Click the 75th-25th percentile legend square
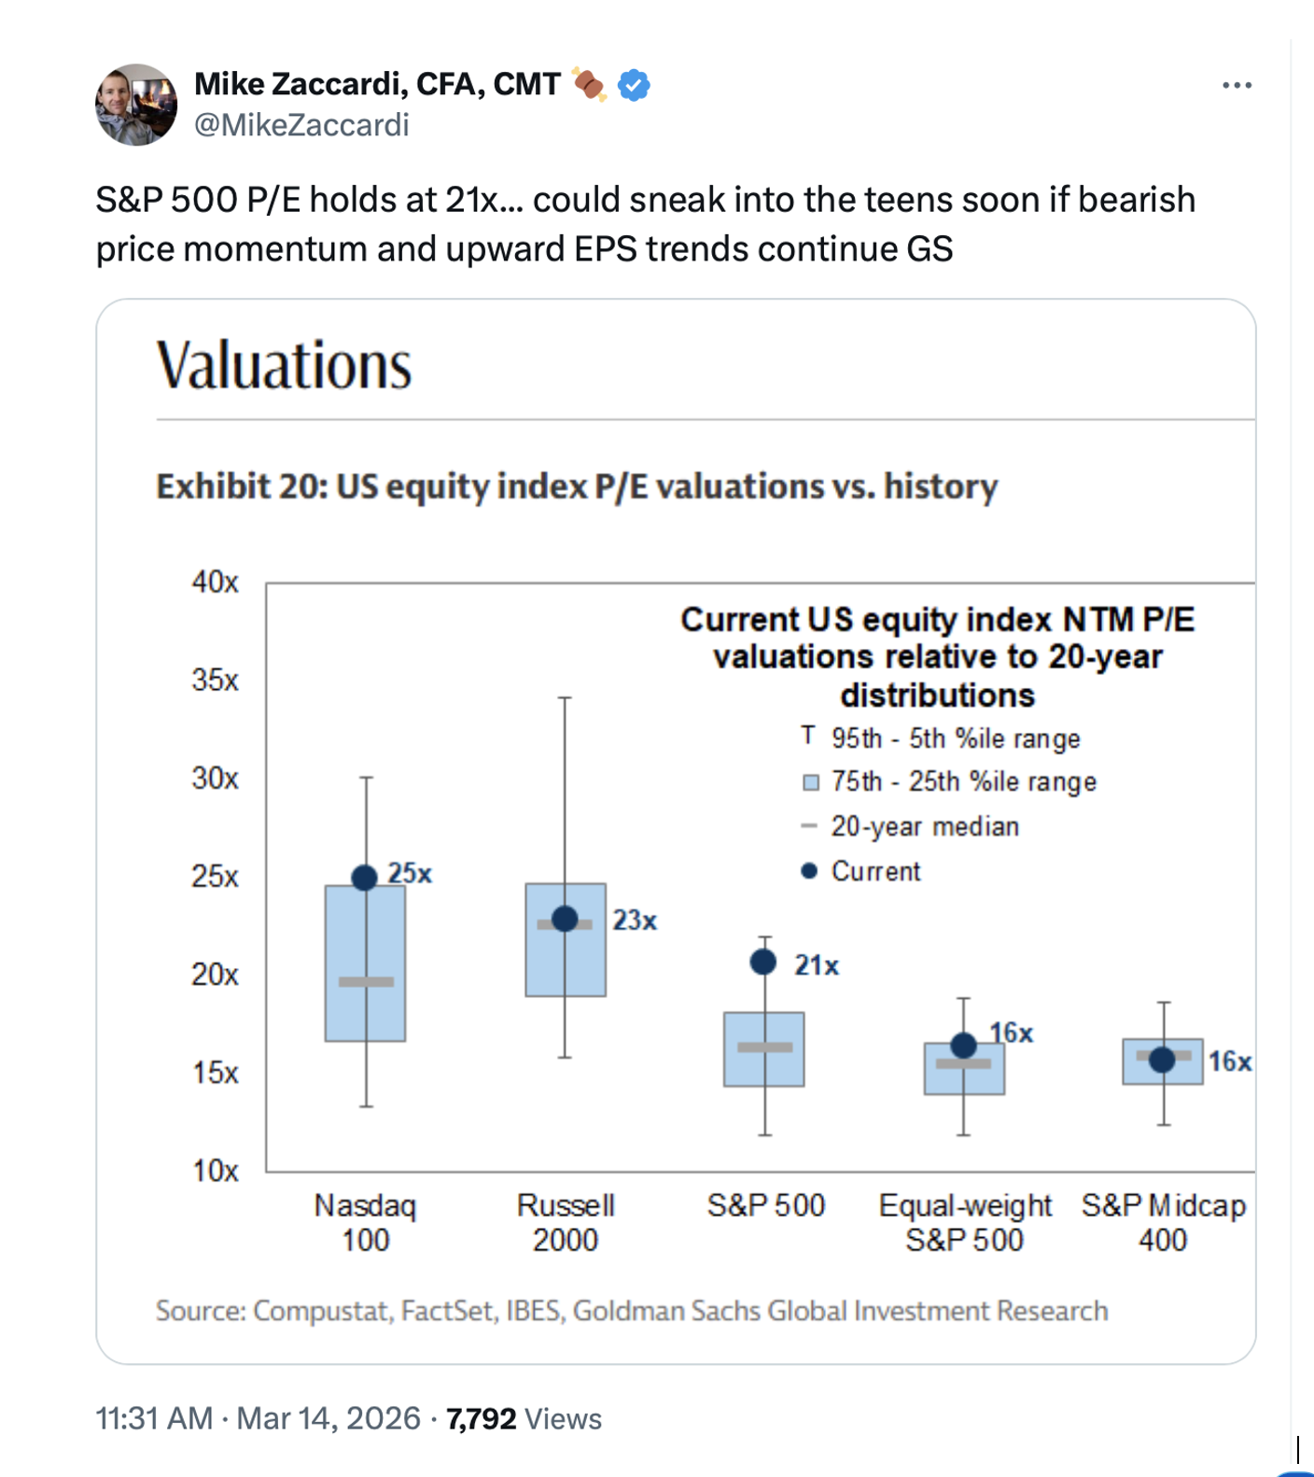Viewport: 1314px width, 1477px height. coord(811,782)
